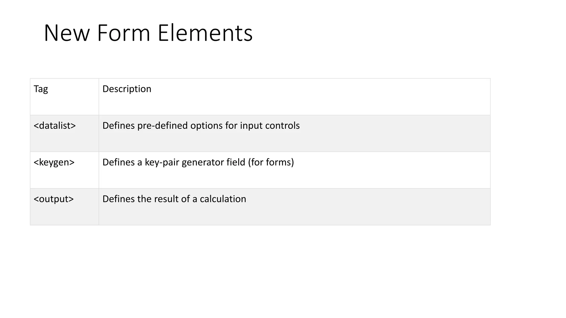Click '(for forms)' text in keygen row
The width and height of the screenshot is (566, 318).
(x=271, y=162)
